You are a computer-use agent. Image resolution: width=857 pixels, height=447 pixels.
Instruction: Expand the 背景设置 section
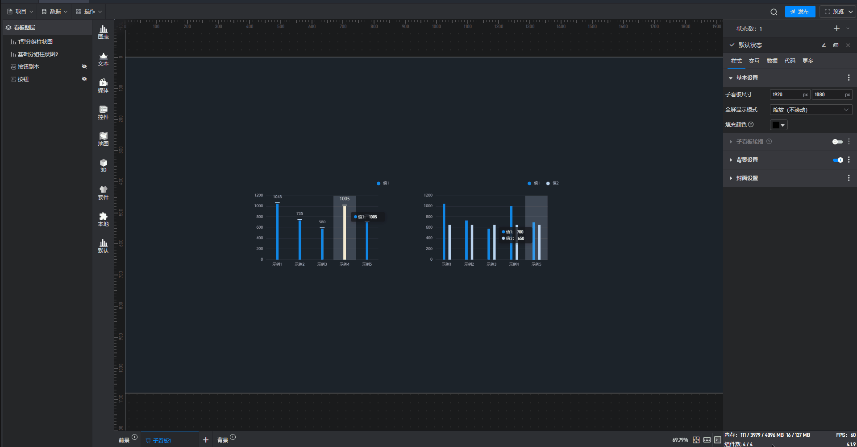coord(731,160)
